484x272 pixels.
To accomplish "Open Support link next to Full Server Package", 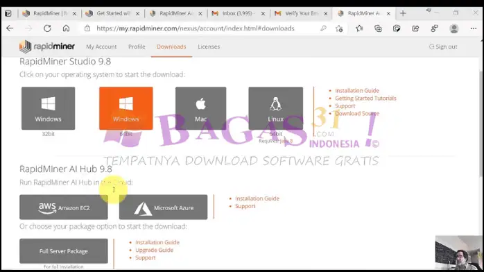I will 145,258.
